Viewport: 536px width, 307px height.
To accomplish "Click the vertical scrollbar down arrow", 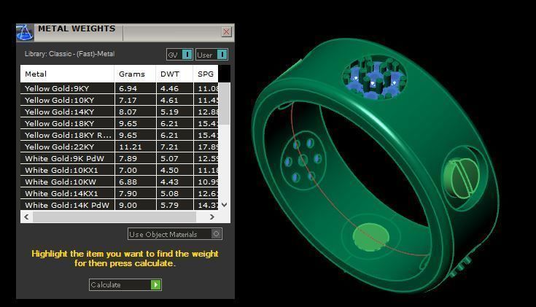I will 225,205.
